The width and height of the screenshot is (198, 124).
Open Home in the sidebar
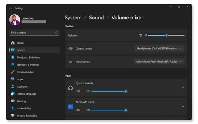click(20, 43)
